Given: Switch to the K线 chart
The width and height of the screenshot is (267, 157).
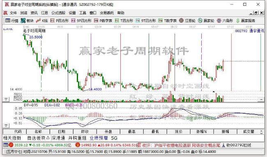Looking at the screenshot, I should (x=42, y=21).
